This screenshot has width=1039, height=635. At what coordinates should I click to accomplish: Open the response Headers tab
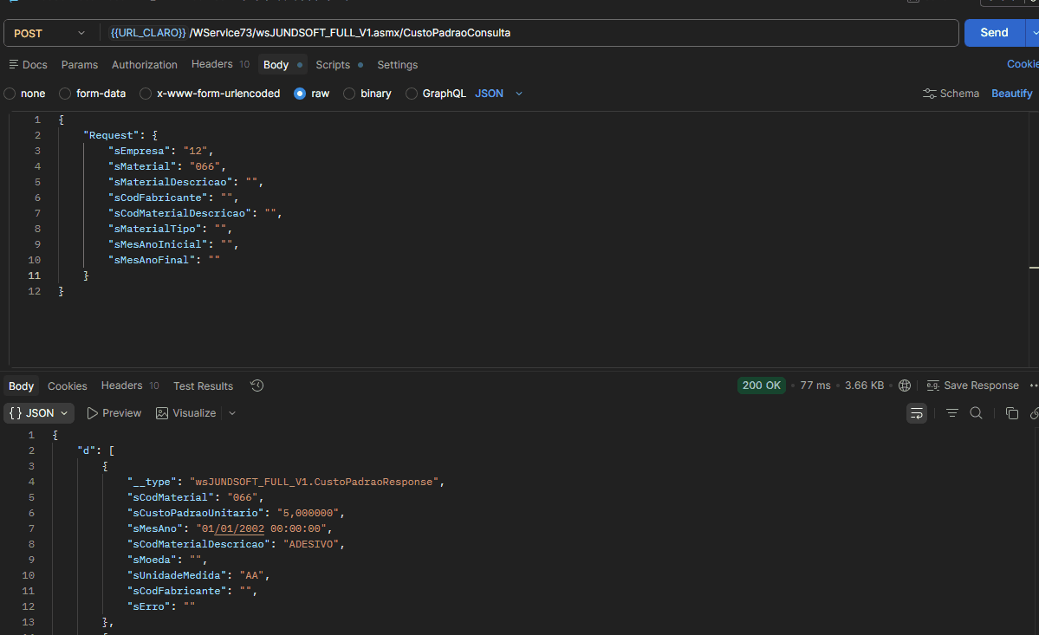130,386
